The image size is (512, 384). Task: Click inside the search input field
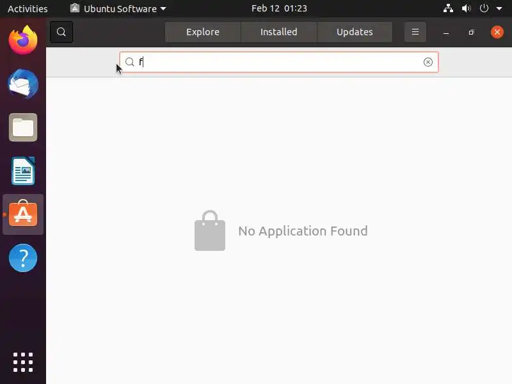[279, 62]
